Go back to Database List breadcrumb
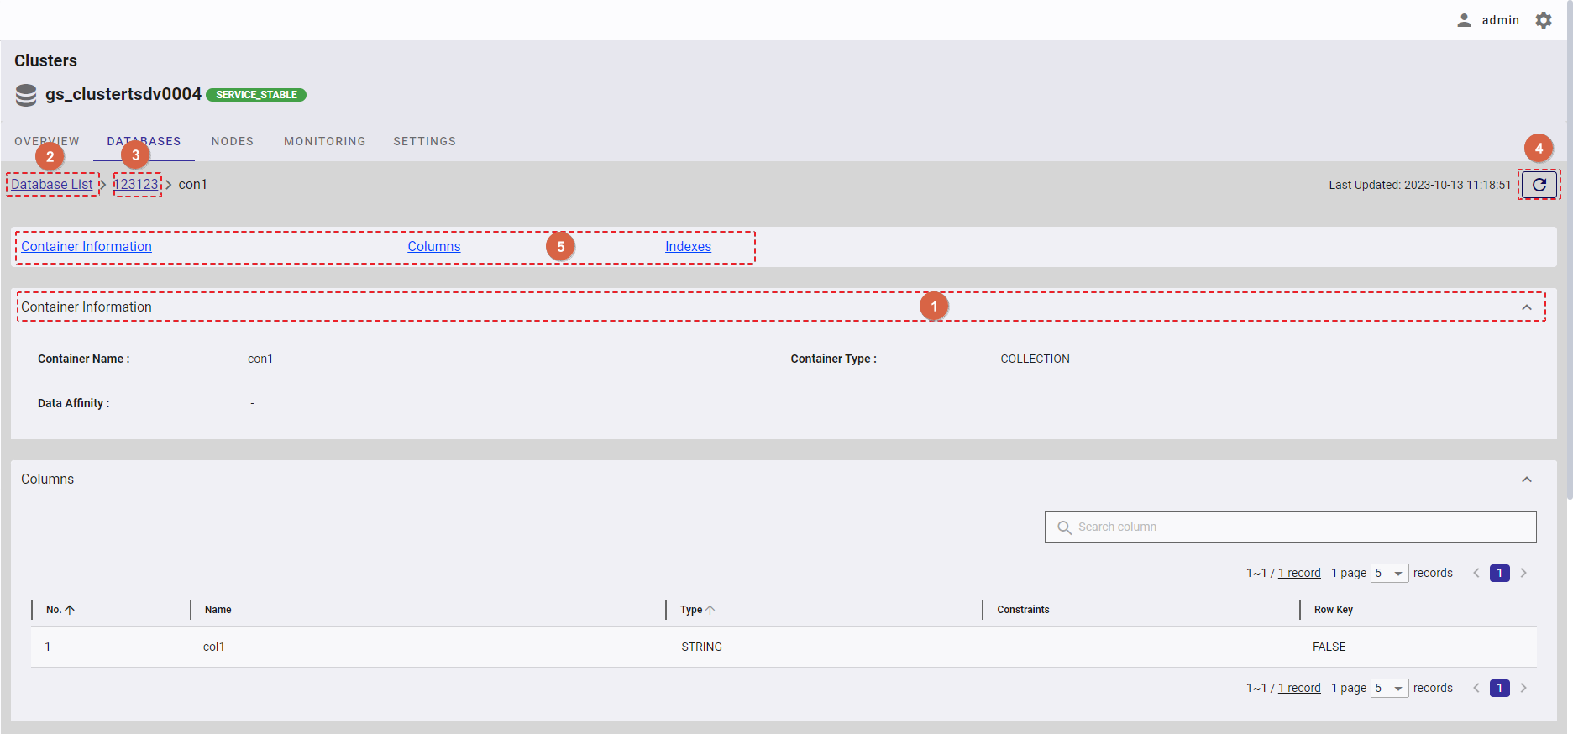Viewport: 1573px width, 734px height. 52,184
